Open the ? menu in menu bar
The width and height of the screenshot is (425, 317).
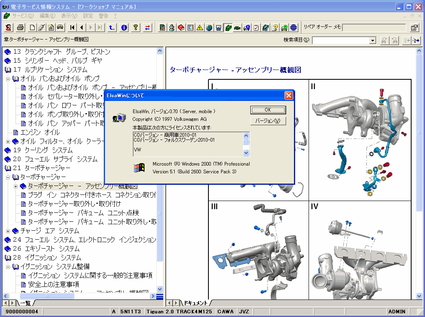(115, 16)
